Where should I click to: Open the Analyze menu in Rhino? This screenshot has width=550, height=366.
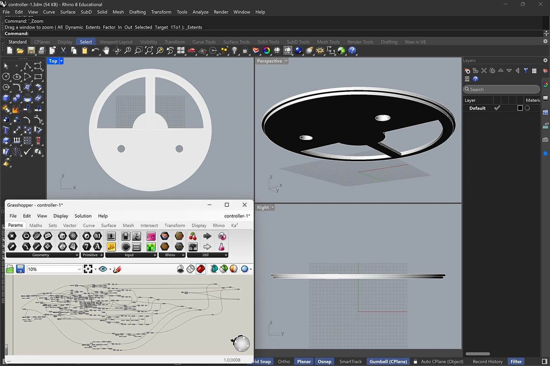click(x=200, y=12)
